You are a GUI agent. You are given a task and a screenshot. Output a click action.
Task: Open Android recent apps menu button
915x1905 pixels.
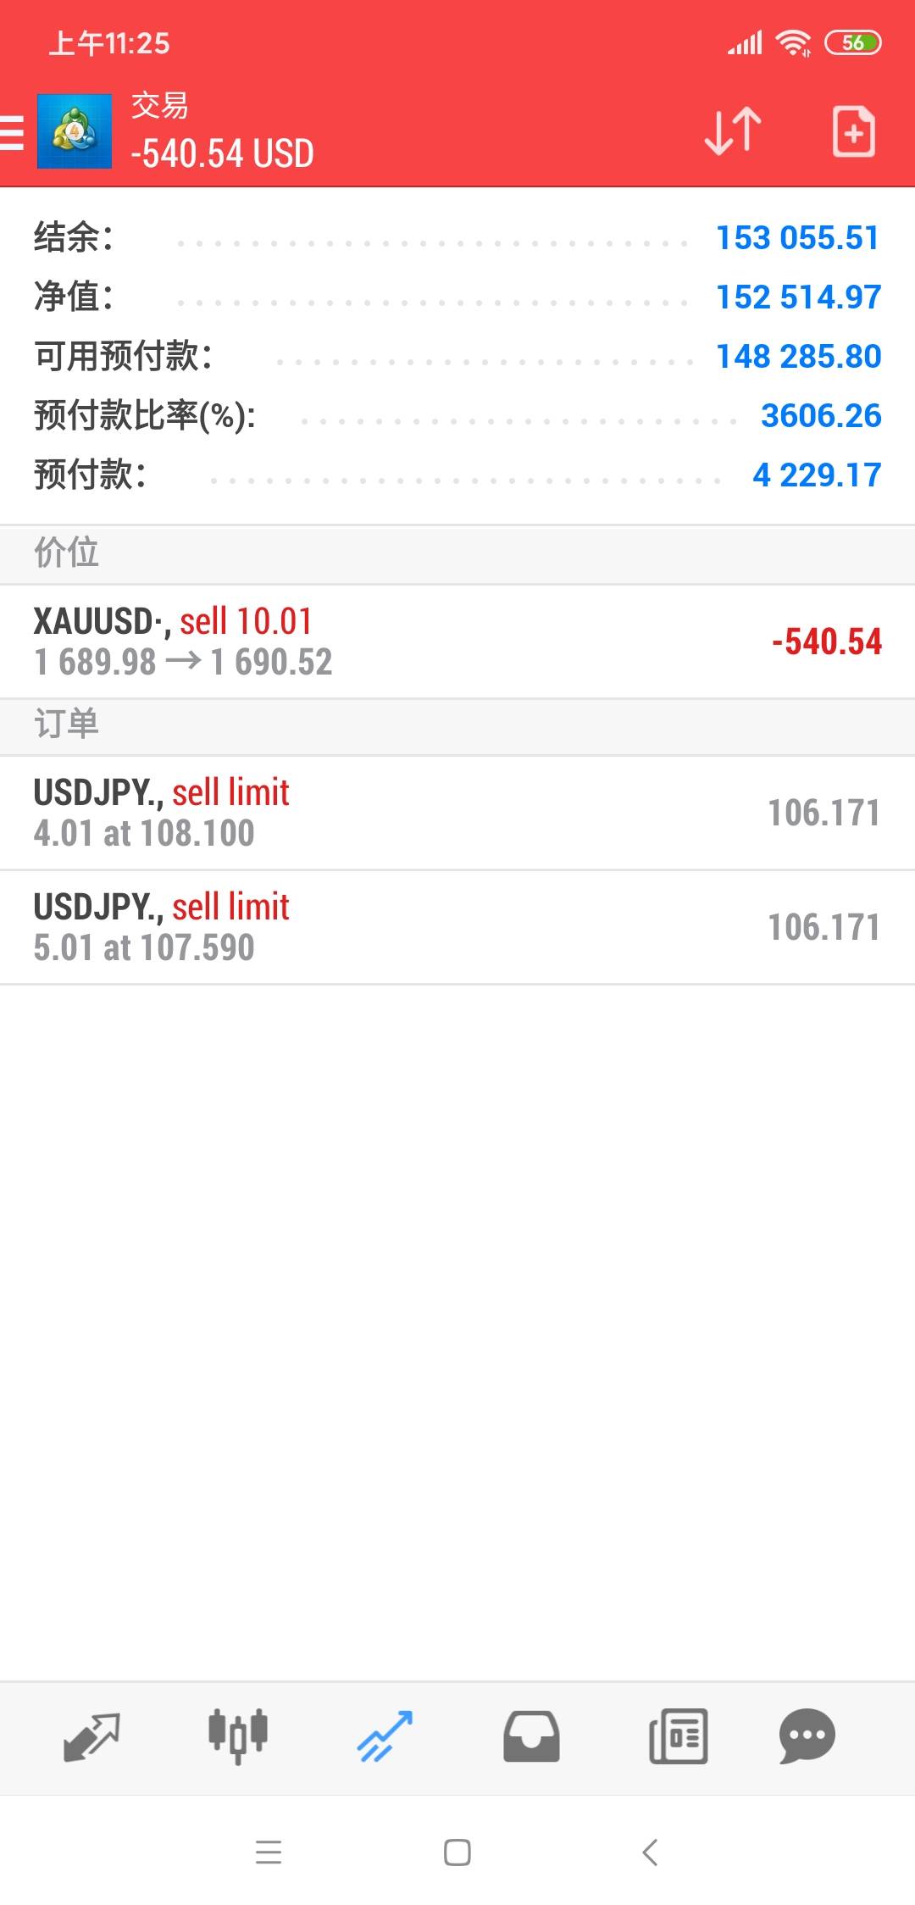pos(269,1852)
